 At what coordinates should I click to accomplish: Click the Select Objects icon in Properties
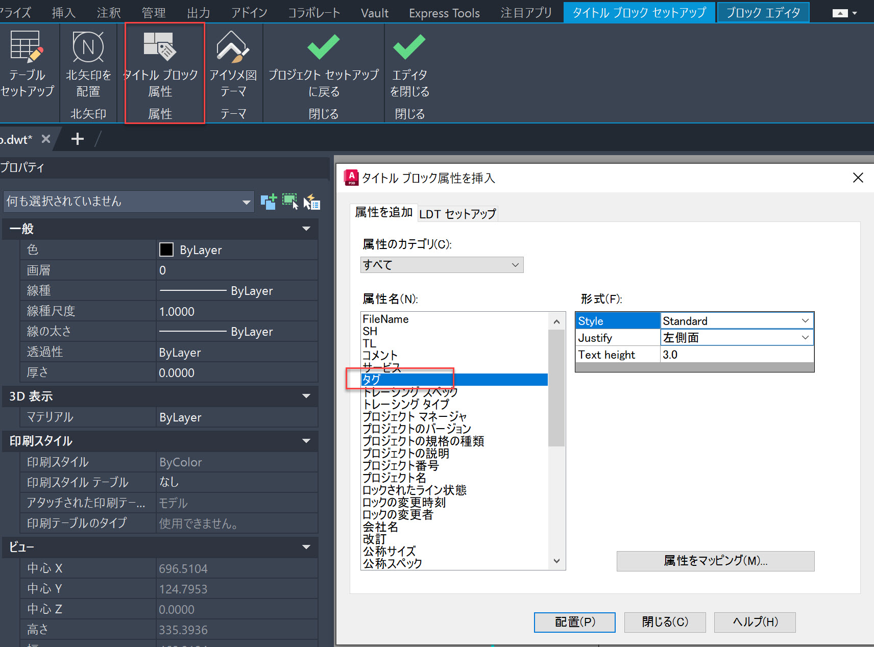point(290,202)
